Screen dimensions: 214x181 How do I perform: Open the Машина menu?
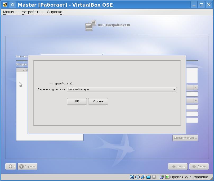click(x=10, y=12)
